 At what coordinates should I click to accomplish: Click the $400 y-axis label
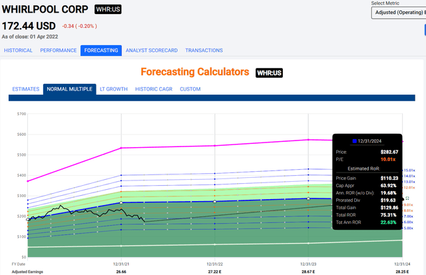point(22,175)
